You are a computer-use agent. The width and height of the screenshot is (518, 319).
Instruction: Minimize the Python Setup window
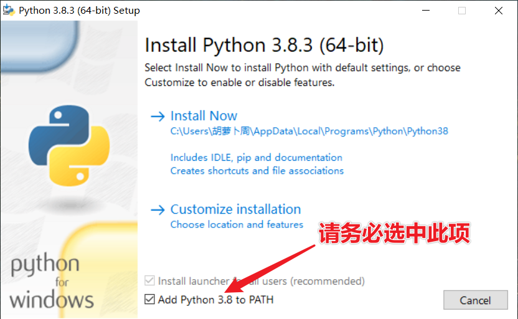pos(426,11)
